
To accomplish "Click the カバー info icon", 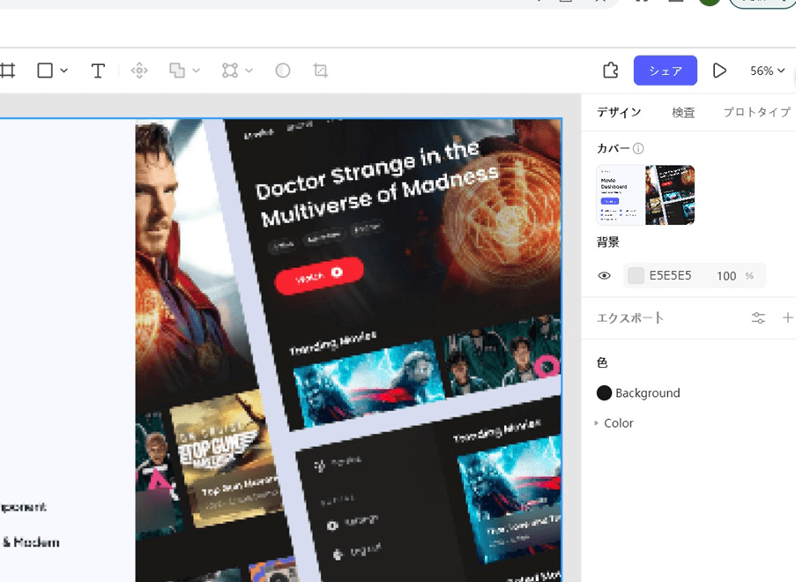I will [x=638, y=148].
